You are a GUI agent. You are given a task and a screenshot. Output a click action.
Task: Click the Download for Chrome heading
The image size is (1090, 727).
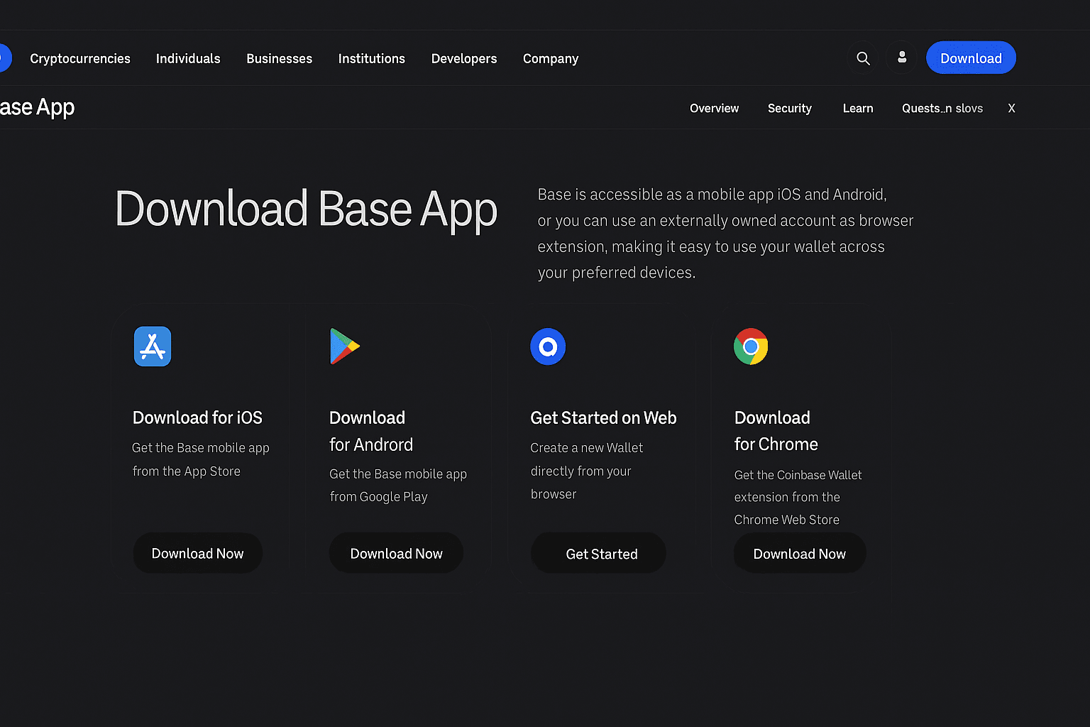pyautogui.click(x=776, y=430)
